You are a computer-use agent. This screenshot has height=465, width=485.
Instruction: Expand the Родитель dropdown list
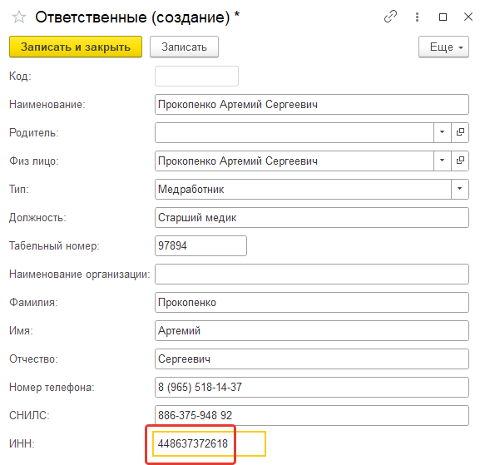443,132
